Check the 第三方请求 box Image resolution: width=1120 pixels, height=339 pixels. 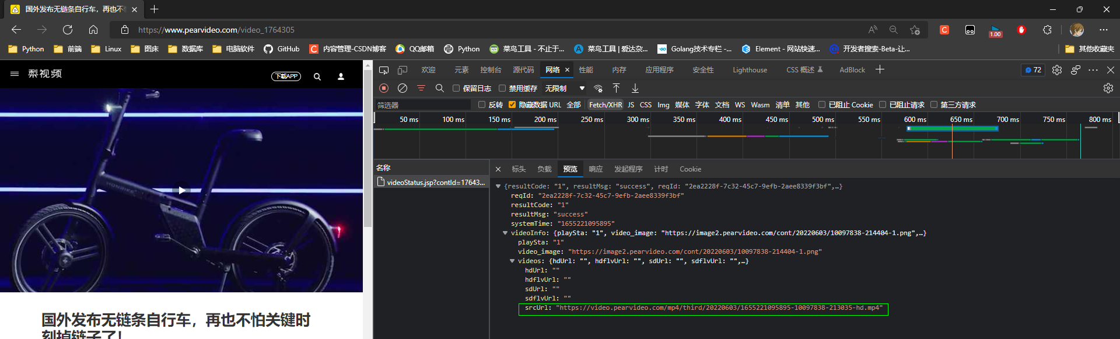[934, 105]
